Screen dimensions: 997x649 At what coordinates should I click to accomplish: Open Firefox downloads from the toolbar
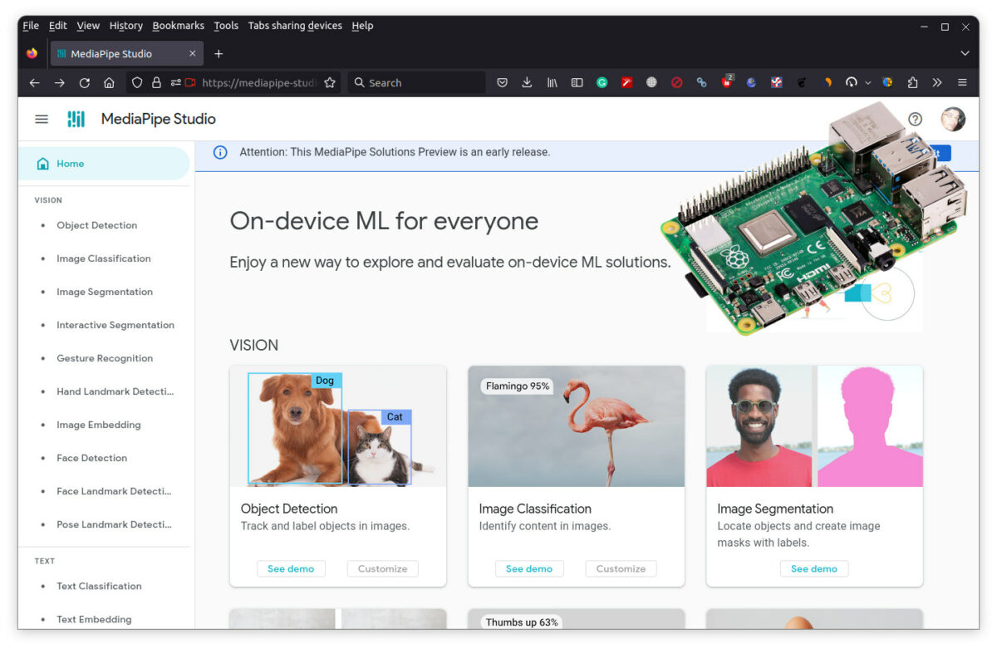(x=527, y=82)
